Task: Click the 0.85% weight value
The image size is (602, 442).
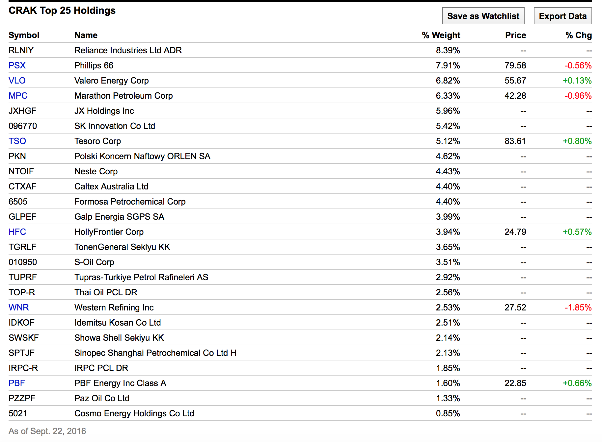Action: 448,413
